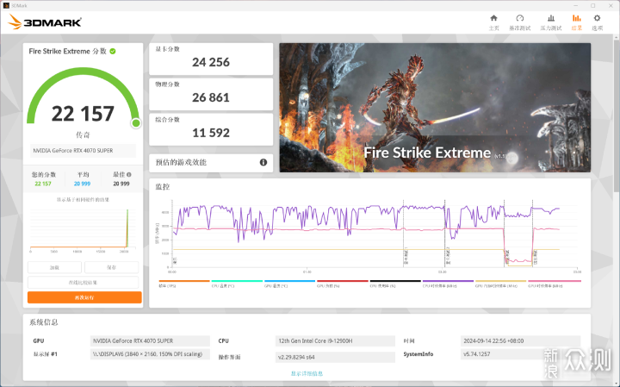Click 显示基于相同硬件的结果 caption
This screenshot has width=620, height=387.
83,200
